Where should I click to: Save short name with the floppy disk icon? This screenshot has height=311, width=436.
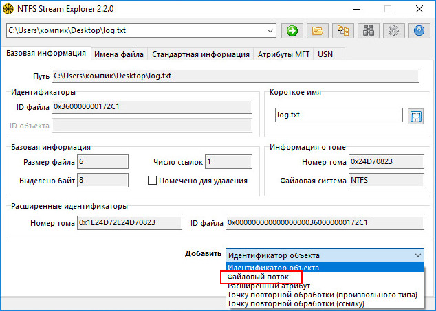[415, 116]
